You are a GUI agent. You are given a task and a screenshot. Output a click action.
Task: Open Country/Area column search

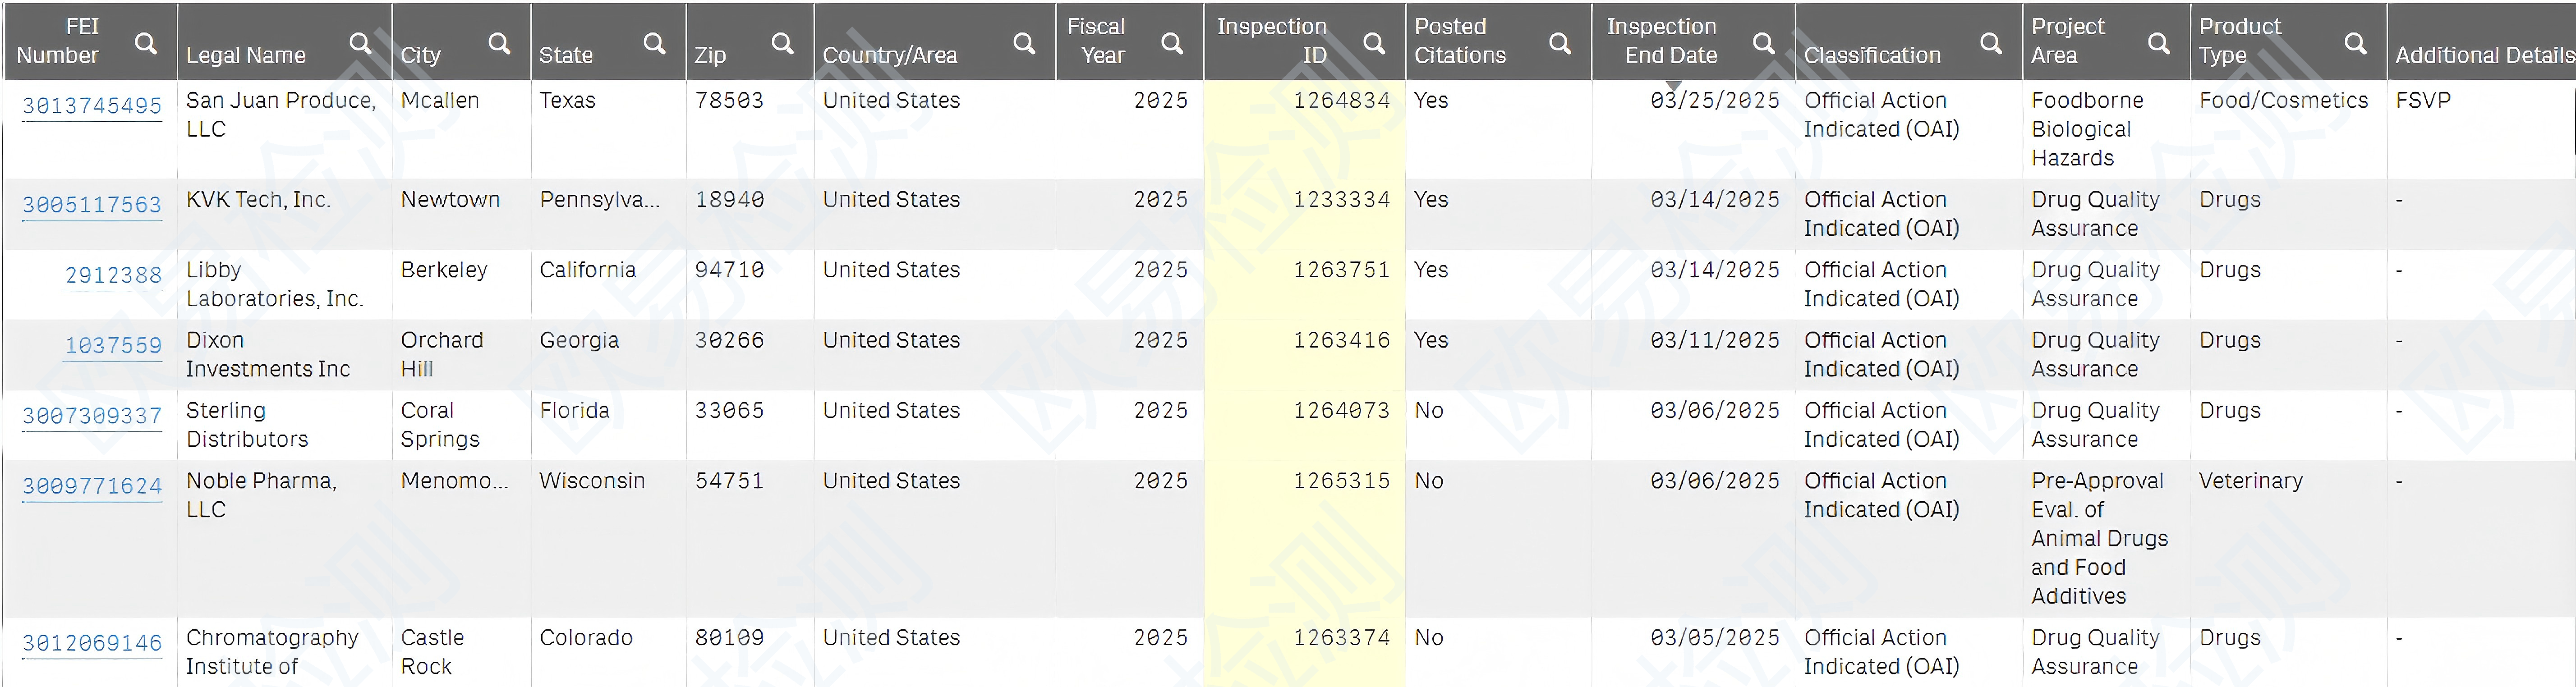tap(1024, 43)
